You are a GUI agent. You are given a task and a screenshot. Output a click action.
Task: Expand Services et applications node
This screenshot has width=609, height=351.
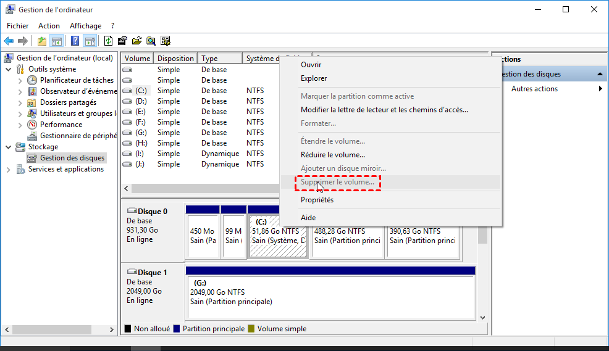[9, 170]
